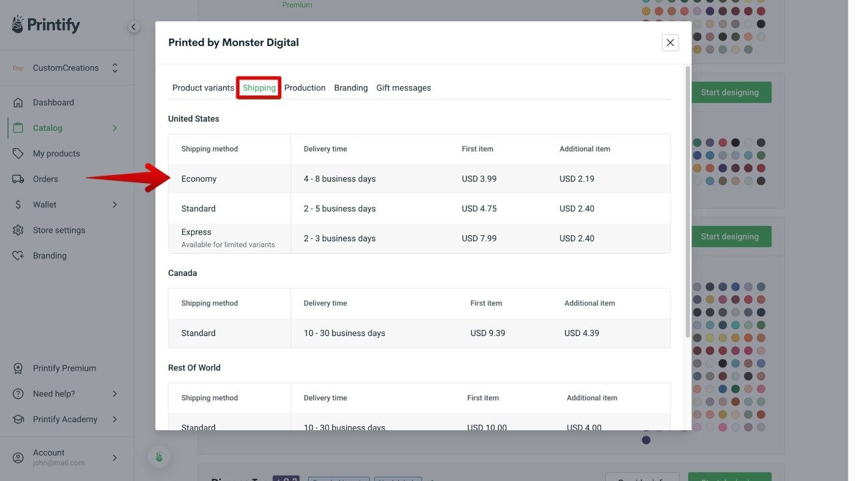Click the Account user icon
Viewport: 855px width, 481px height.
point(18,458)
